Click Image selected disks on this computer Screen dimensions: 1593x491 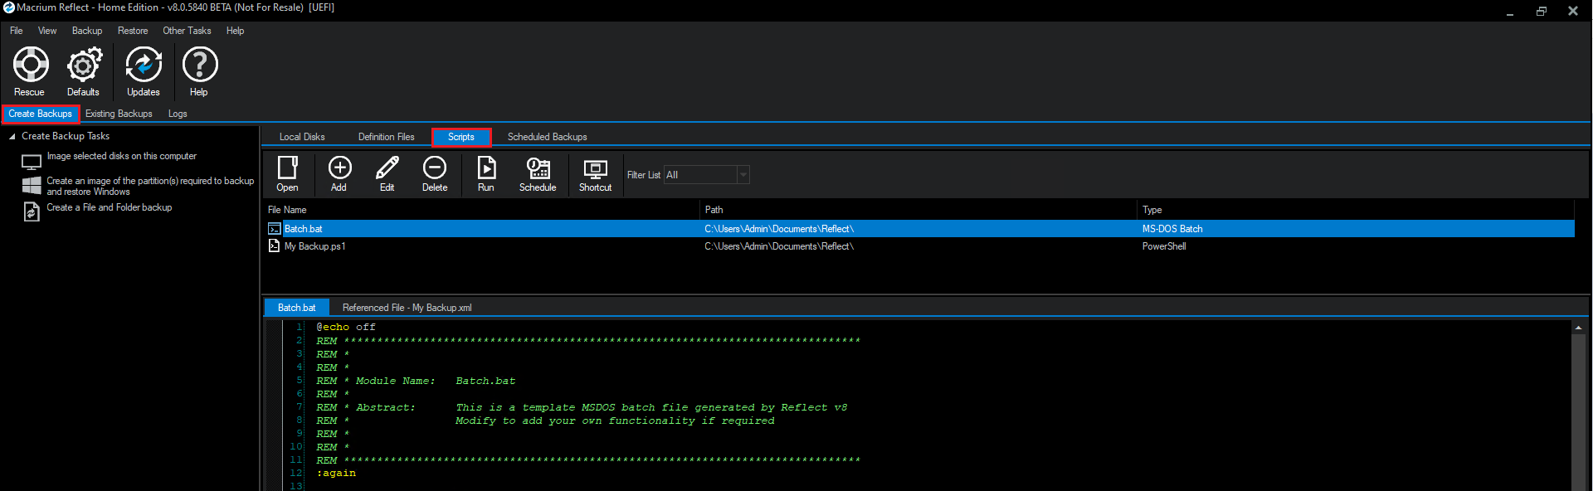[122, 156]
